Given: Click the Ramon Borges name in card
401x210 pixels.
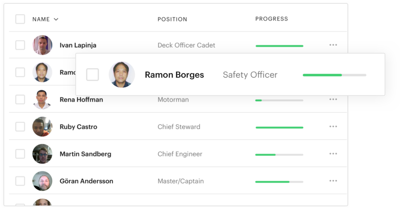Looking at the screenshot, I should click(x=174, y=75).
